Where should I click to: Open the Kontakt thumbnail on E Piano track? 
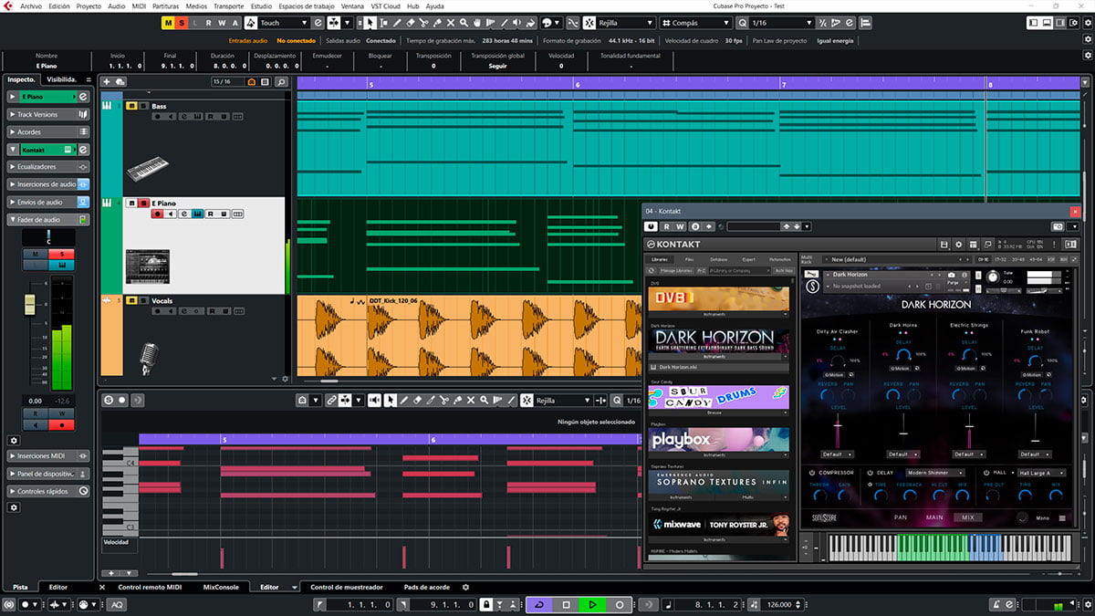click(148, 266)
